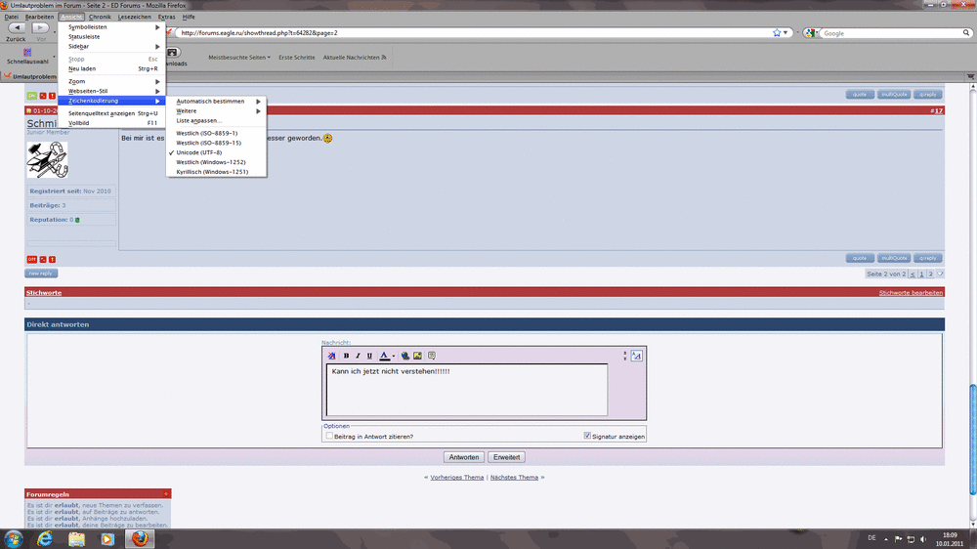Viewport: 977px width, 549px height.
Task: Click the Schnellauswahl speed dial icon
Action: tap(27, 53)
